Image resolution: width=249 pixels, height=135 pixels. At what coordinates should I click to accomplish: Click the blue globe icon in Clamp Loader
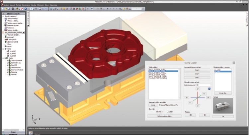[x=209, y=89]
